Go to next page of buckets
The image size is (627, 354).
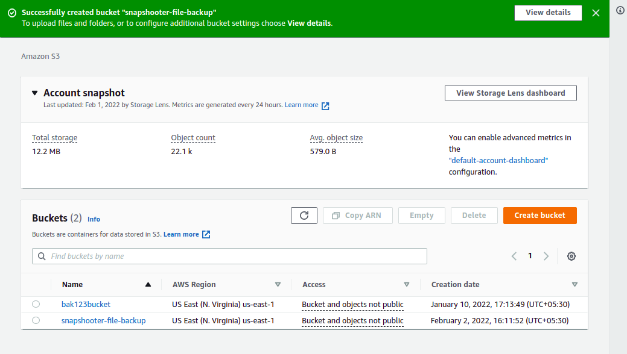[546, 256]
